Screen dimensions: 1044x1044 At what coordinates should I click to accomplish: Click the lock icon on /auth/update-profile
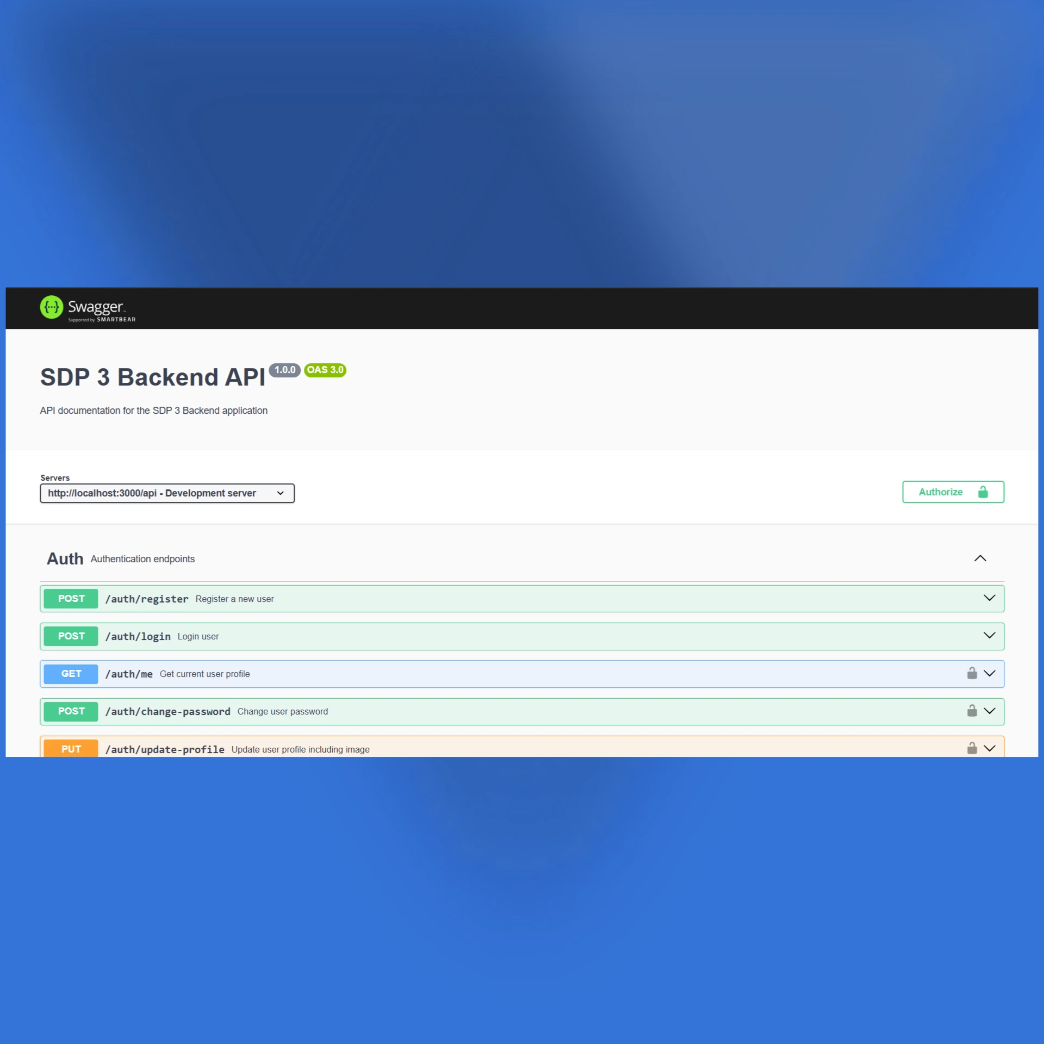coord(972,748)
